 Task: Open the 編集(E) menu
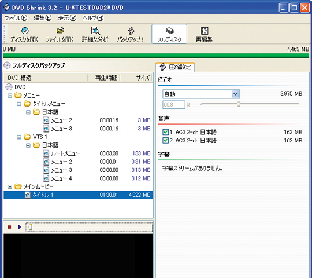(x=43, y=18)
